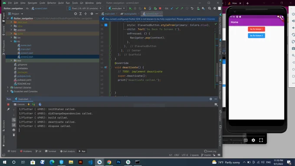Hide the Project tool window

tap(97, 14)
